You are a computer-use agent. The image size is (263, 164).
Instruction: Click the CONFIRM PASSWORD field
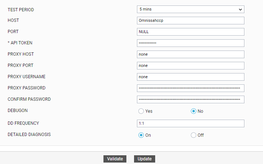[190, 99]
